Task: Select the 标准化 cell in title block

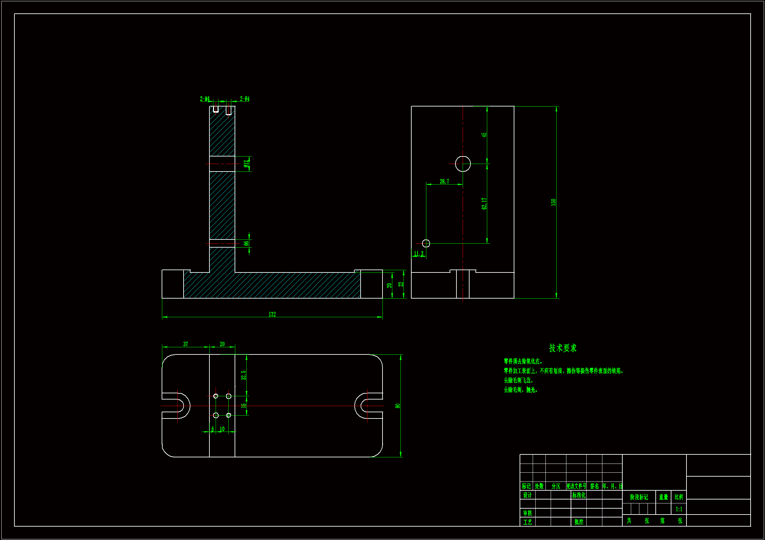Action: coord(579,495)
